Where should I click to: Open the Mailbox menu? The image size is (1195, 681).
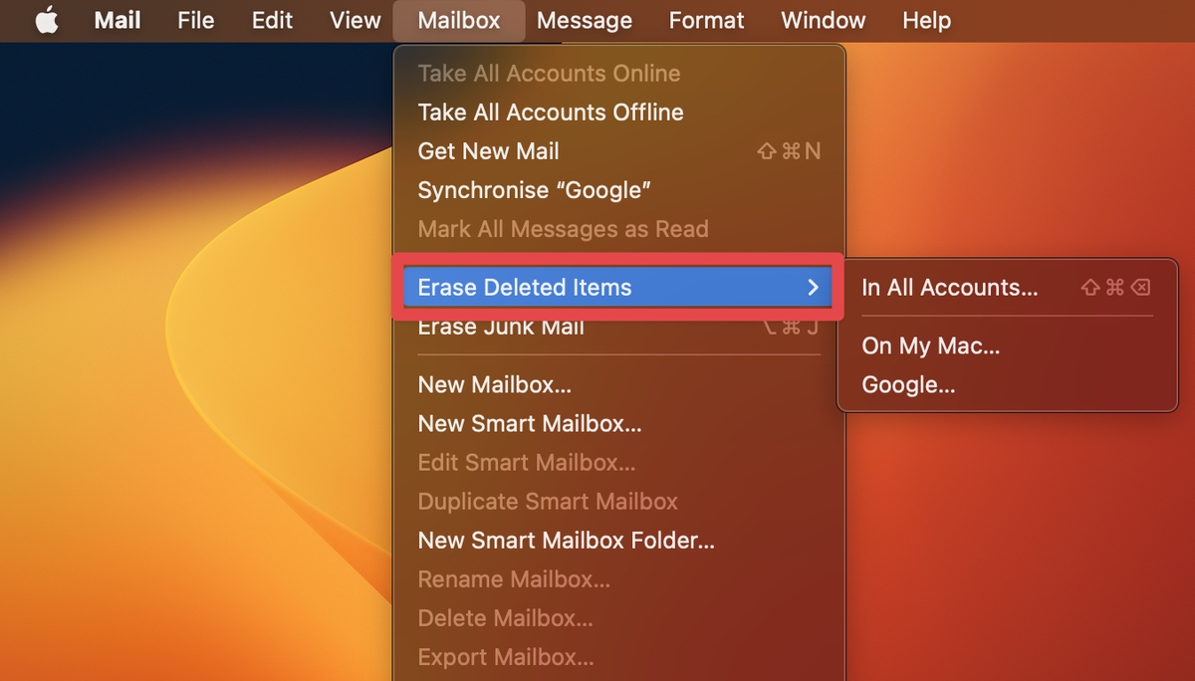[458, 20]
